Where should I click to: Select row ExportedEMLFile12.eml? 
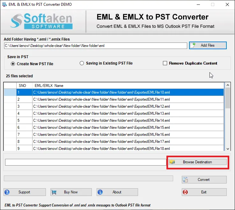coord(128,106)
